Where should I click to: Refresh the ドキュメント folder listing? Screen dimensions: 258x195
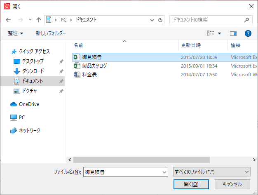(x=160, y=20)
